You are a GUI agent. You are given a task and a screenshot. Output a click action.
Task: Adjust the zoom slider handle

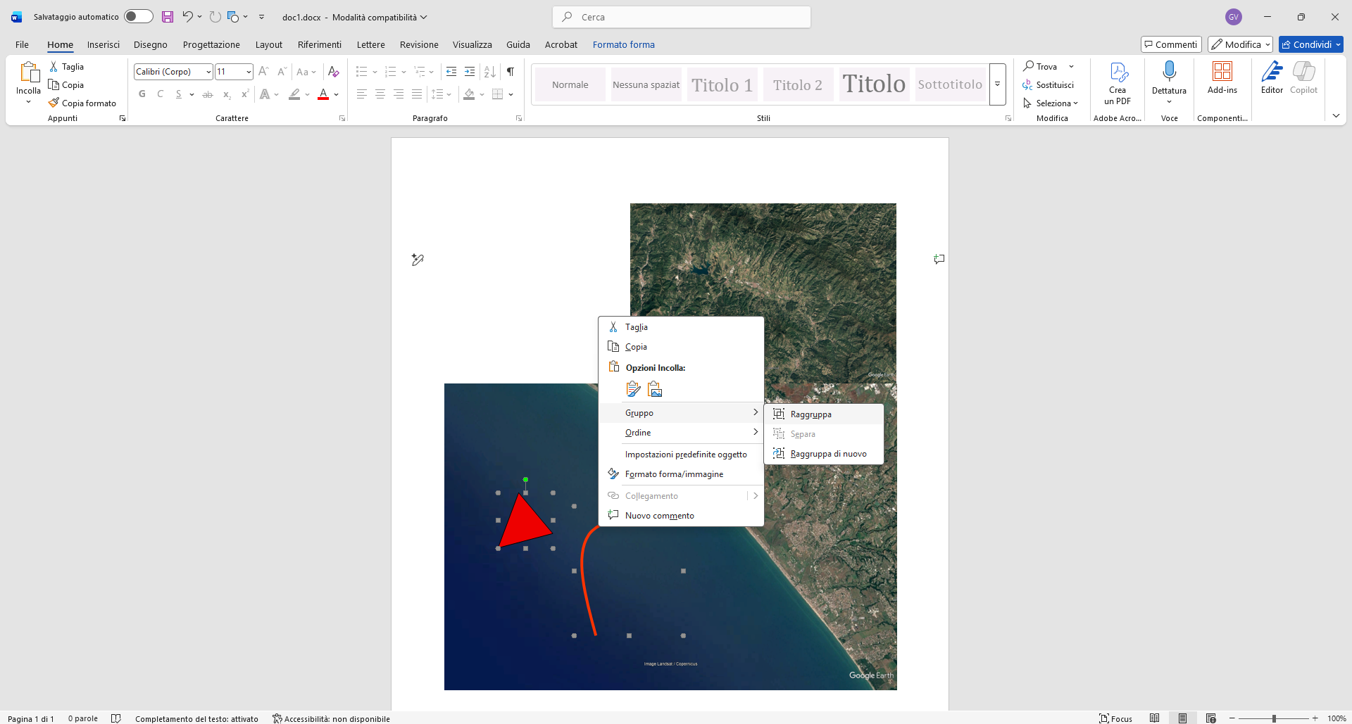pos(1274,718)
